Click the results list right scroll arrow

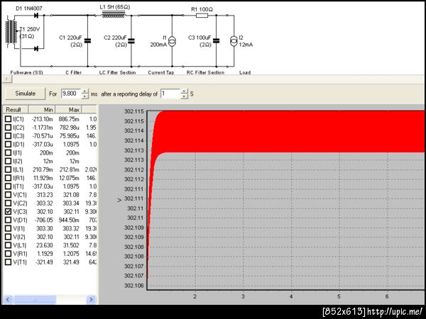(92, 299)
